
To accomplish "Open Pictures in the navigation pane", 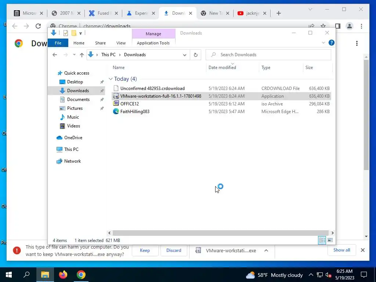I will pyautogui.click(x=75, y=108).
